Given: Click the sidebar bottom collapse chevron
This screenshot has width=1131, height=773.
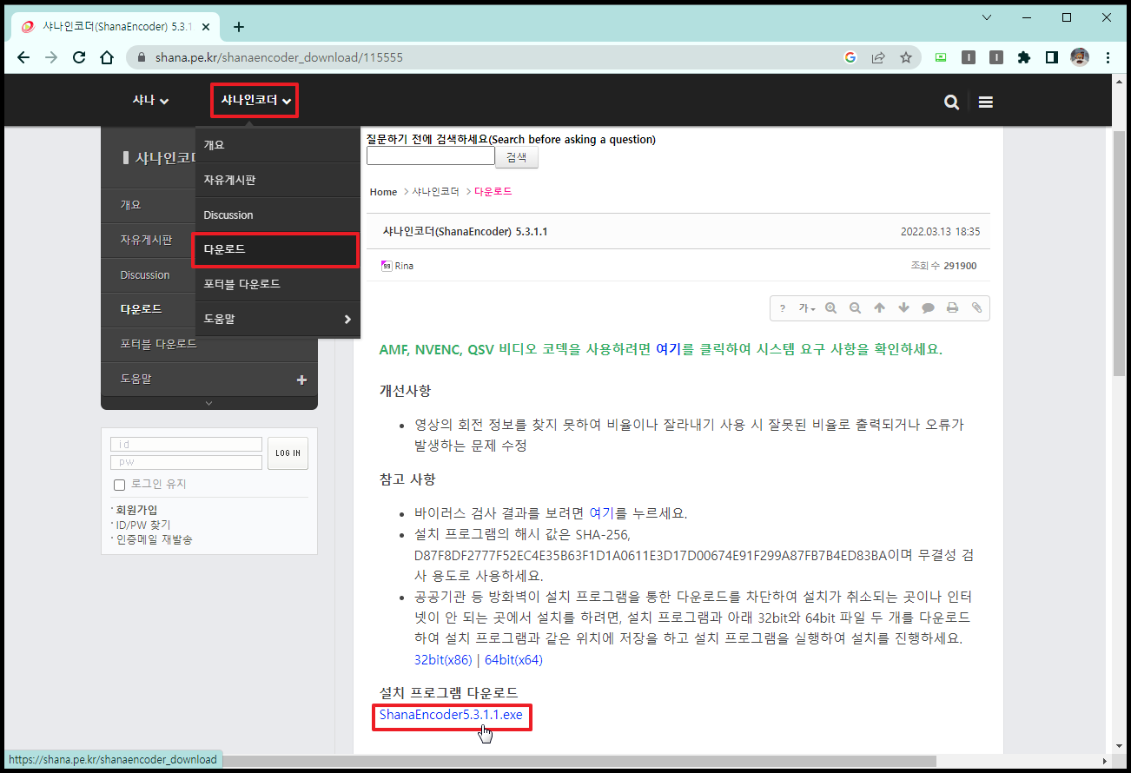Looking at the screenshot, I should tap(208, 403).
